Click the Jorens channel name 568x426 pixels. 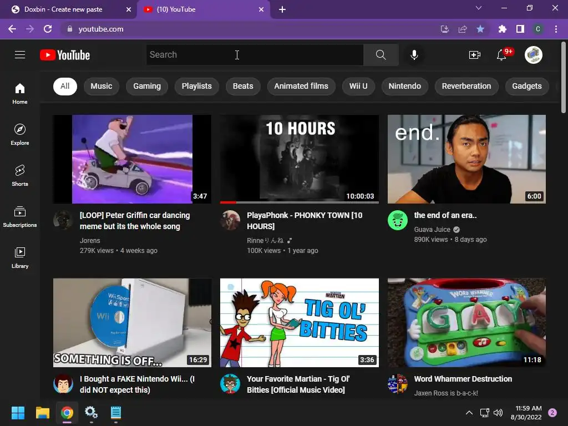pos(90,241)
